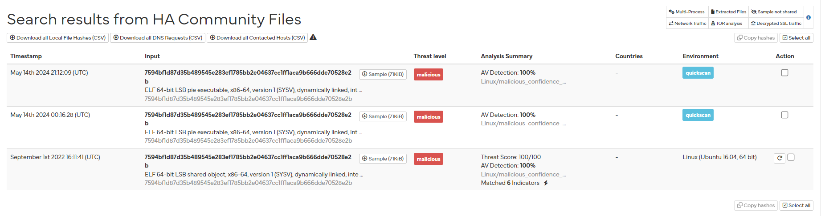Click the Multi-Process legend icon
The image size is (821, 216).
672,12
